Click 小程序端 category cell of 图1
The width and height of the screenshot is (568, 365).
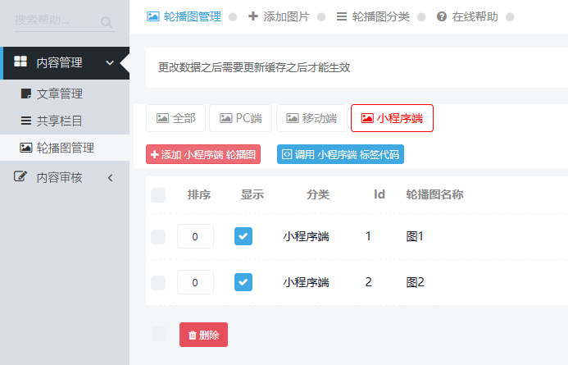pos(306,237)
